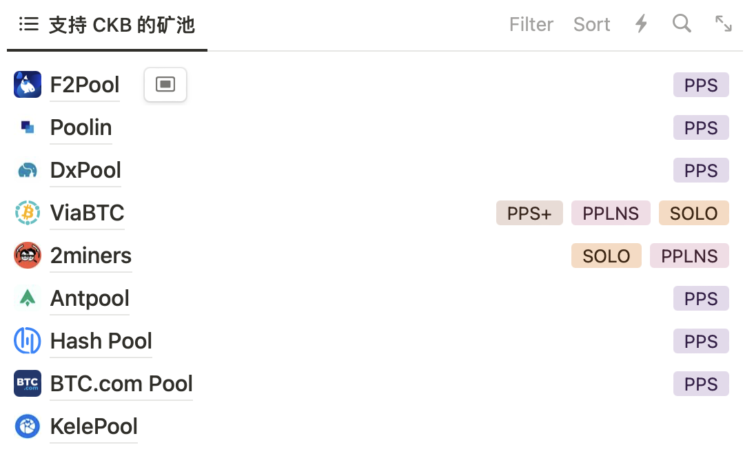Image resolution: width=754 pixels, height=456 pixels.
Task: Click the ViaBTC bitcoin logo icon
Action: [28, 213]
